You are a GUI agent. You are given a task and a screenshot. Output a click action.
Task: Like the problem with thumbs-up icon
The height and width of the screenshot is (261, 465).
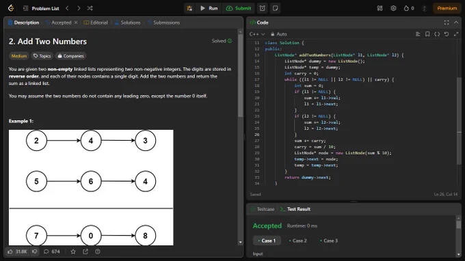10,251
